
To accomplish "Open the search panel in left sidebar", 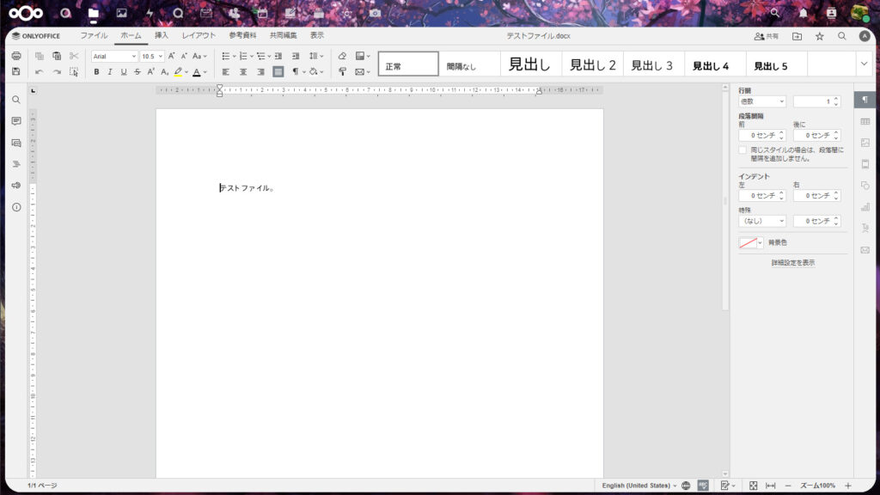I will (16, 100).
